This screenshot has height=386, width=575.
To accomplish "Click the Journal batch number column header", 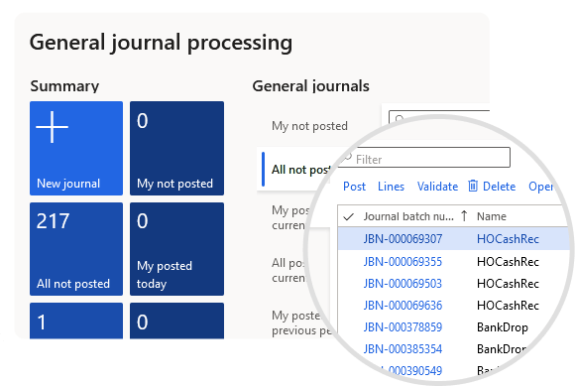I will [408, 216].
